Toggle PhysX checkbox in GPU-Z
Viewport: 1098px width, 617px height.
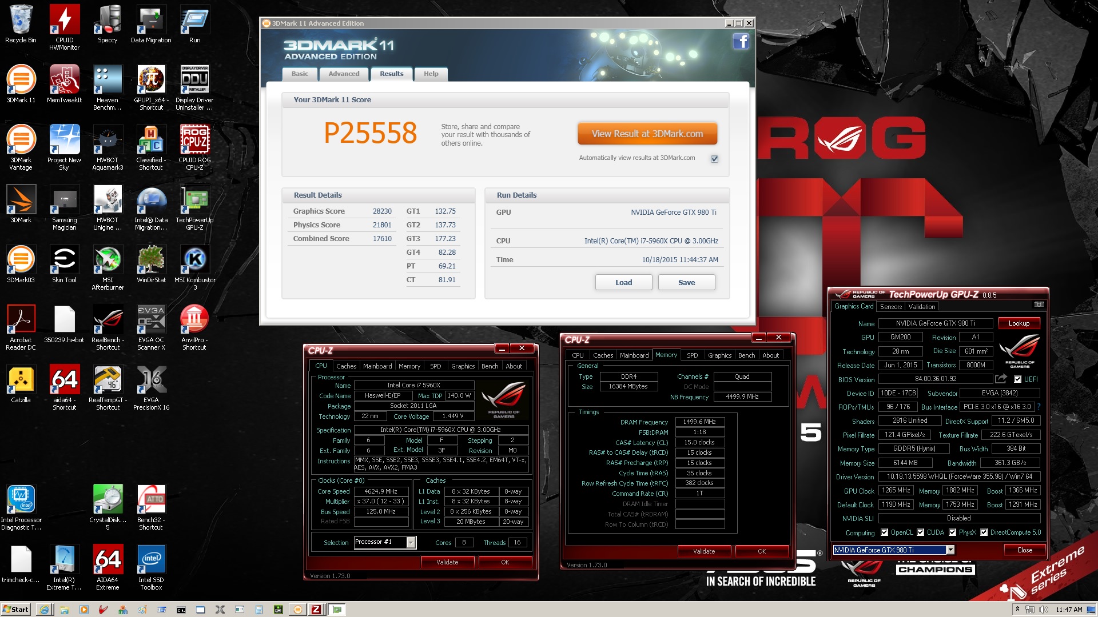coord(953,532)
